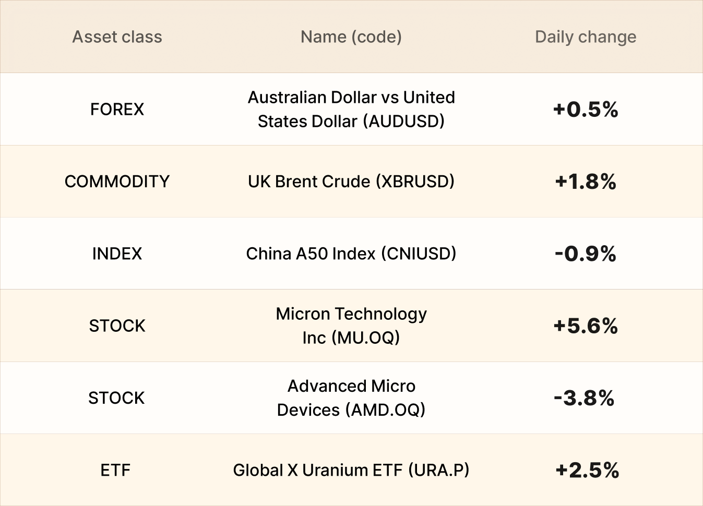Click the +2.5% daily change value

click(587, 471)
